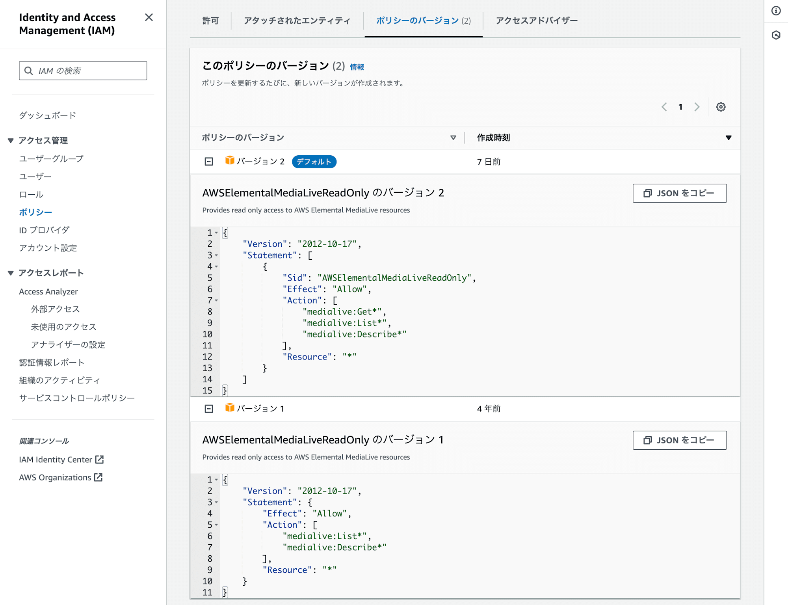Sort by creation time column arrow
This screenshot has height=605, width=788.
click(729, 138)
